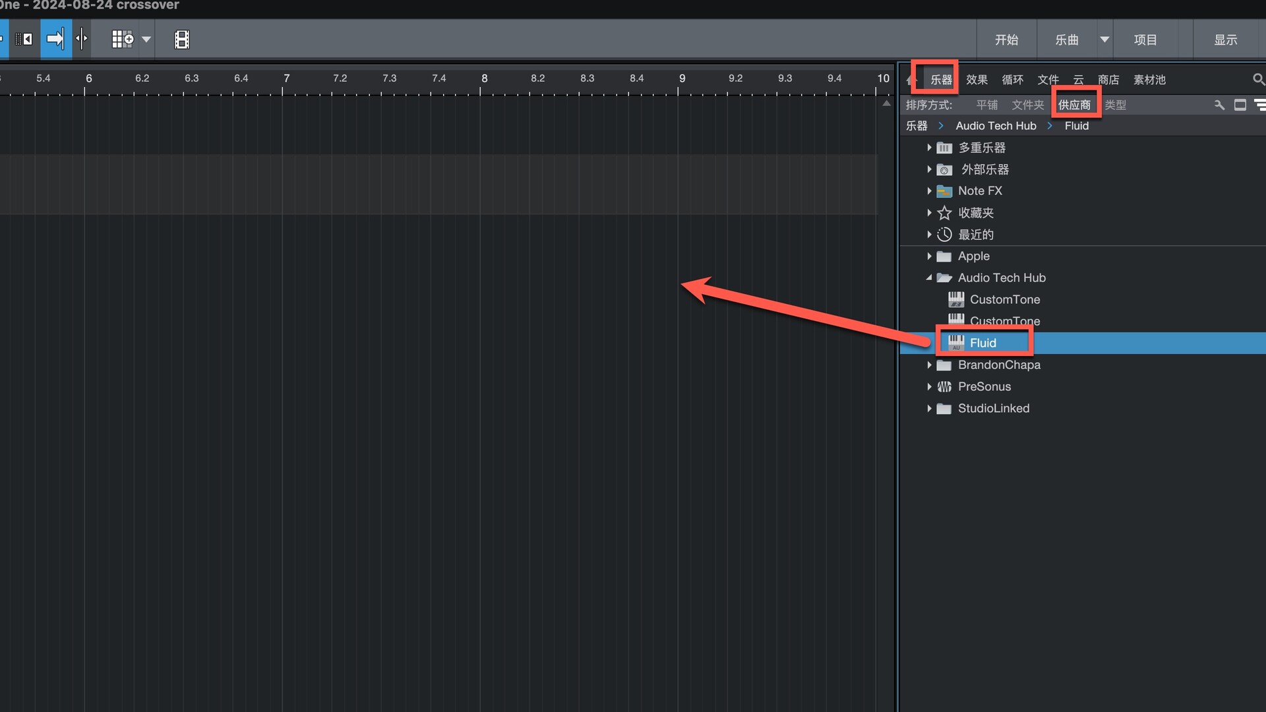The width and height of the screenshot is (1266, 712).
Task: Click the star icon beside 收藏夹
Action: point(944,213)
